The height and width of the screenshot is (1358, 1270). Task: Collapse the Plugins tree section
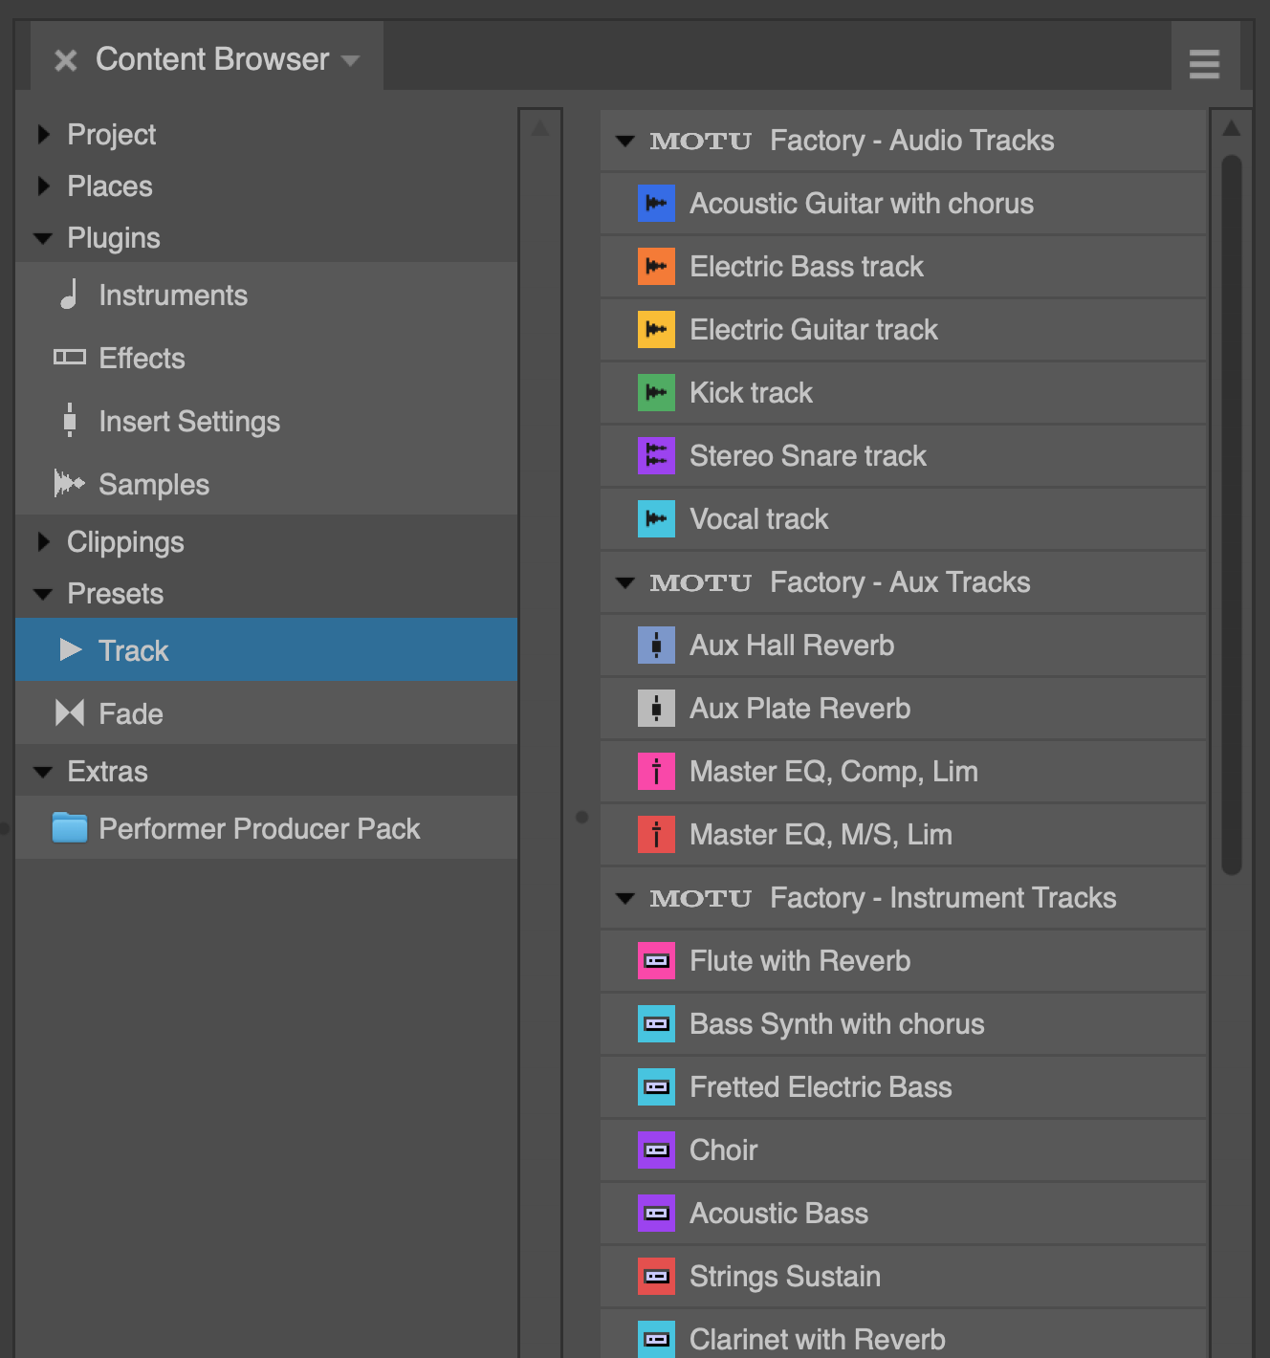[43, 238]
